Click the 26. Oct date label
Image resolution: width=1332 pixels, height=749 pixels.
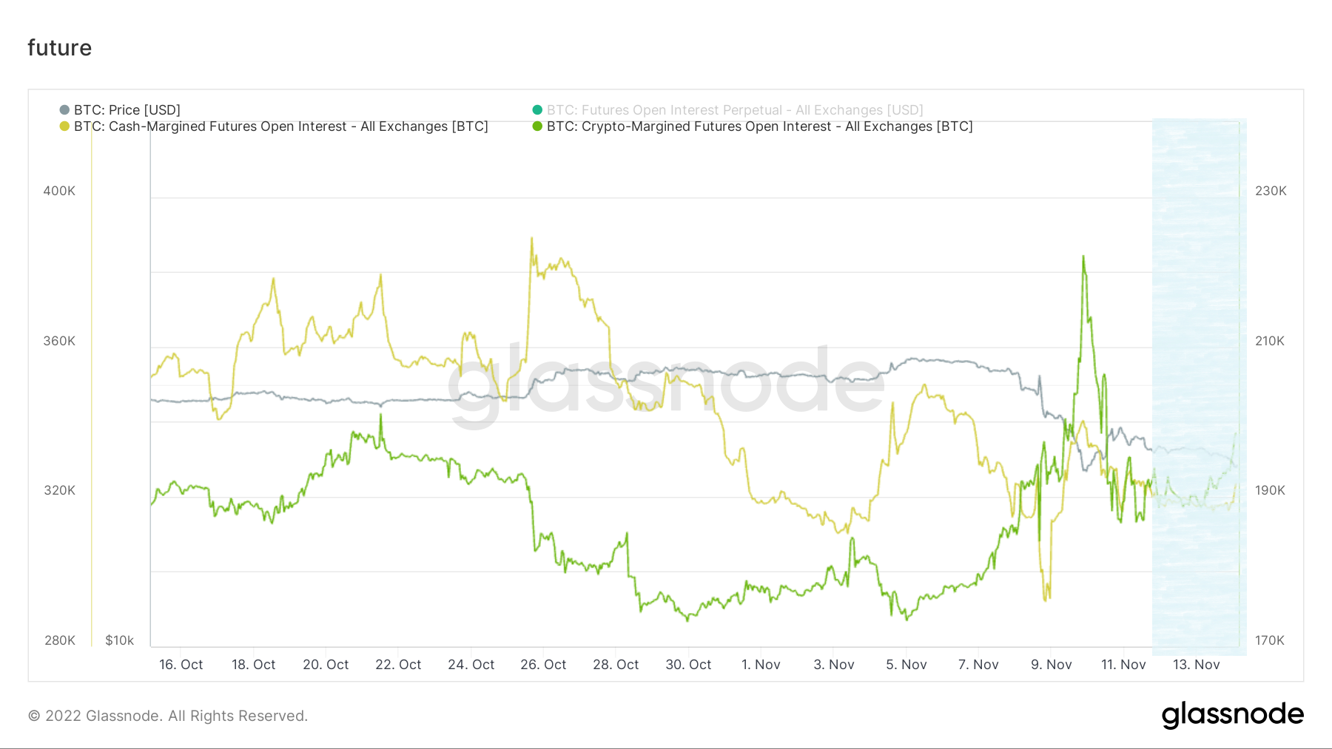coord(543,665)
